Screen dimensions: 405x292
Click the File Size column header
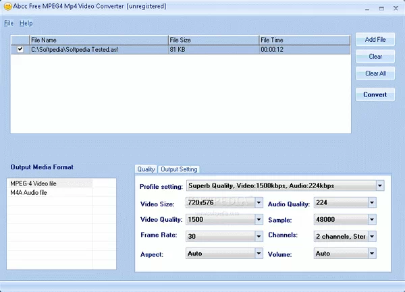tap(213, 40)
